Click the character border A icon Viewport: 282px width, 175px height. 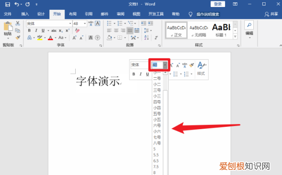[97, 23]
